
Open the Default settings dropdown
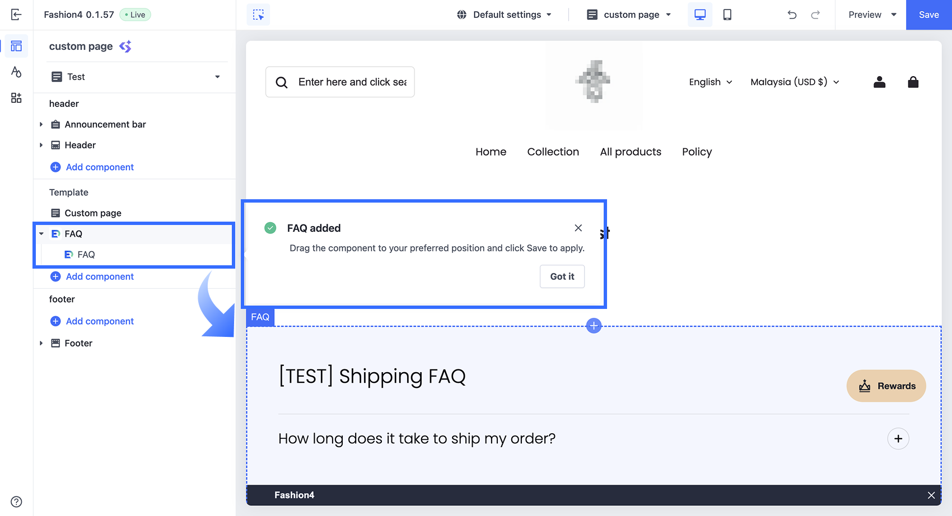[x=504, y=15]
